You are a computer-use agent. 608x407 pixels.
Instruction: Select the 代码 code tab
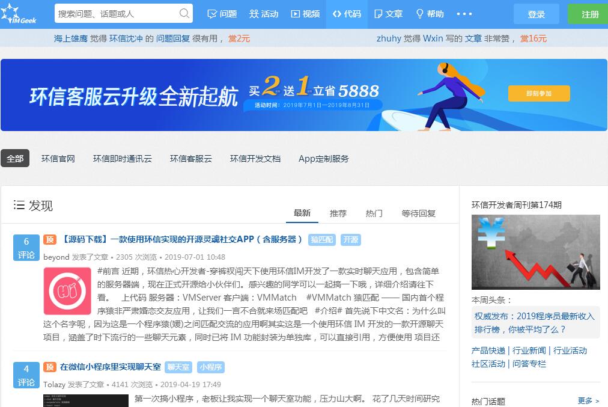pyautogui.click(x=347, y=14)
